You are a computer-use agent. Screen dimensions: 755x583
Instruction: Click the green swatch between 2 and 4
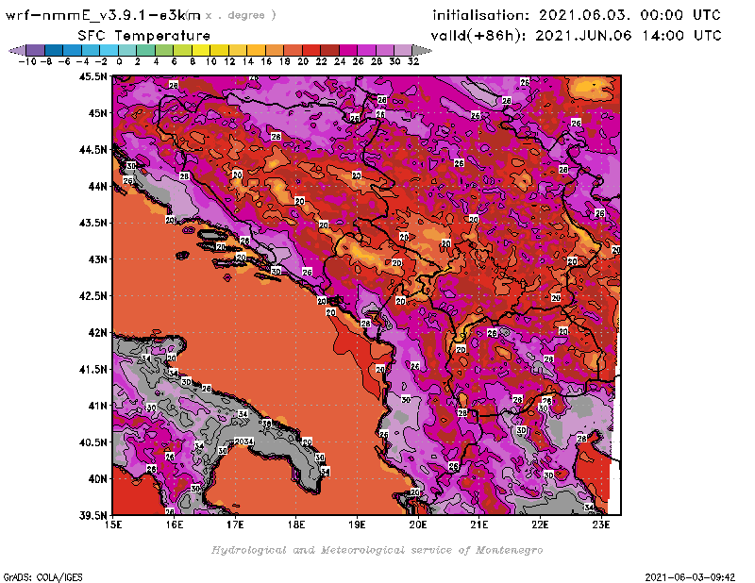(x=146, y=50)
